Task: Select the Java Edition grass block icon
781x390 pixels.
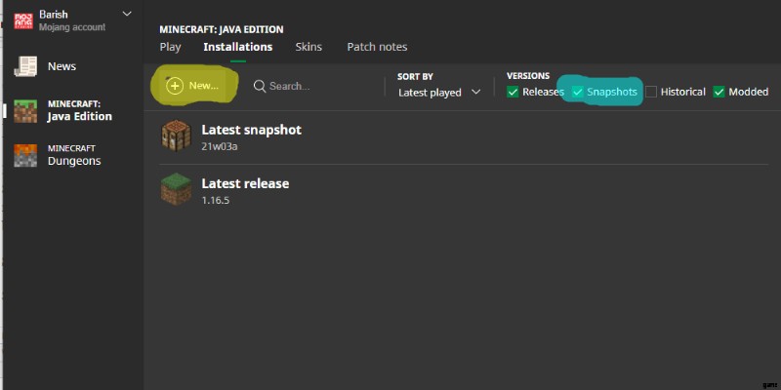Action: coord(24,110)
